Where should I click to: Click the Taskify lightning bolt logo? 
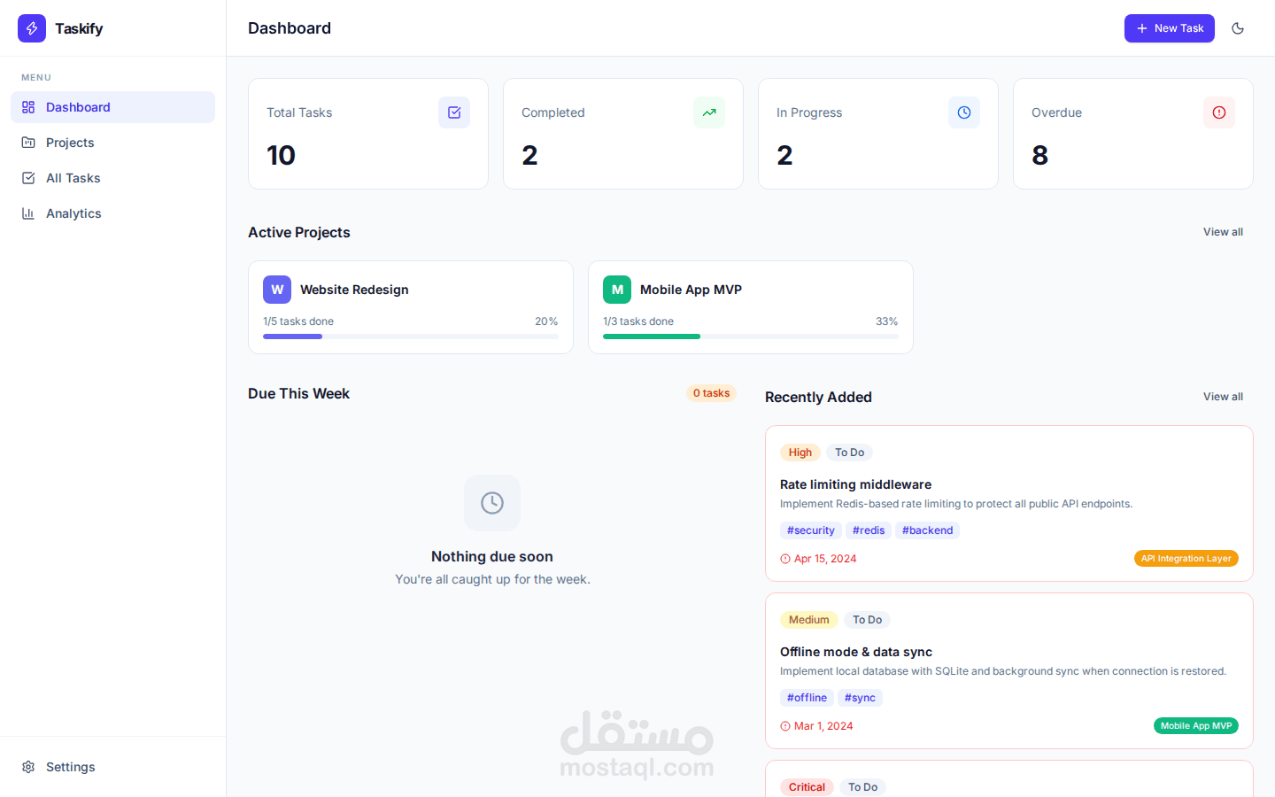(32, 28)
